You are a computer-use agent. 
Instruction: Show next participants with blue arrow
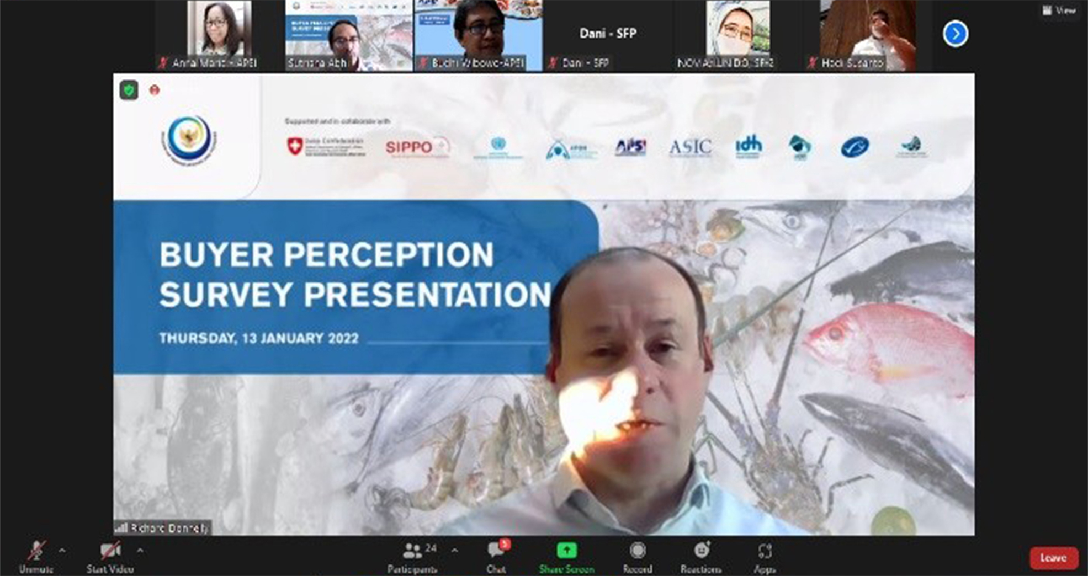coord(956,34)
